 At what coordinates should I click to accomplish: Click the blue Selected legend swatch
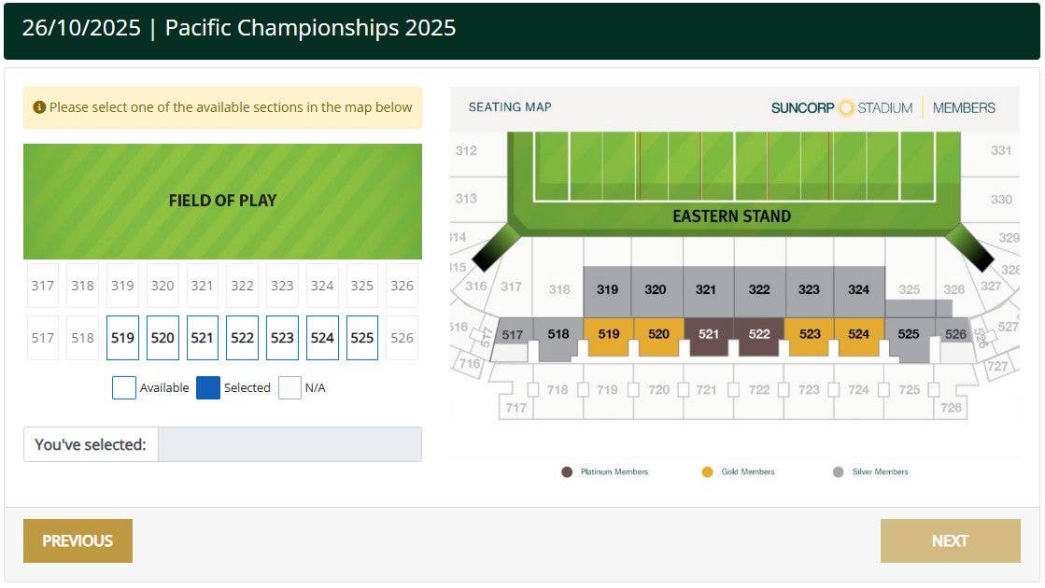pos(208,387)
